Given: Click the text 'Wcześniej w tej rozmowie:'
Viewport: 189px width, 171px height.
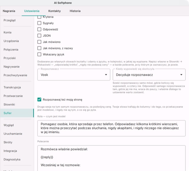Looking at the screenshot, I should point(61,165).
